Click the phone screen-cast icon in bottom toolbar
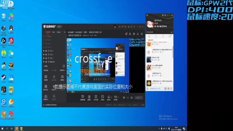The width and height of the screenshot is (233, 131). pos(96,97)
